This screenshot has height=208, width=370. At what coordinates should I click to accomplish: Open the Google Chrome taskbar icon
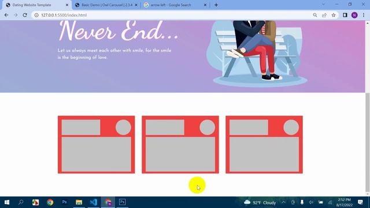(50, 202)
